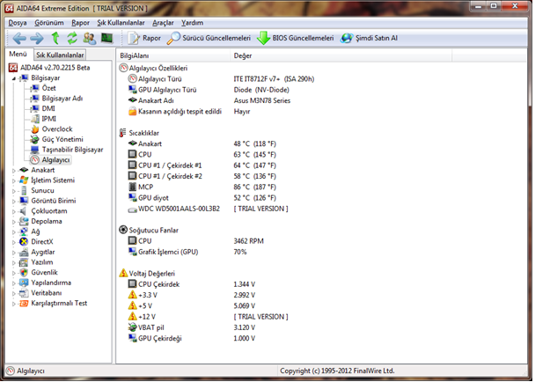Click the Değer column header
Image resolution: width=535 pixels, height=382 pixels.
click(243, 55)
